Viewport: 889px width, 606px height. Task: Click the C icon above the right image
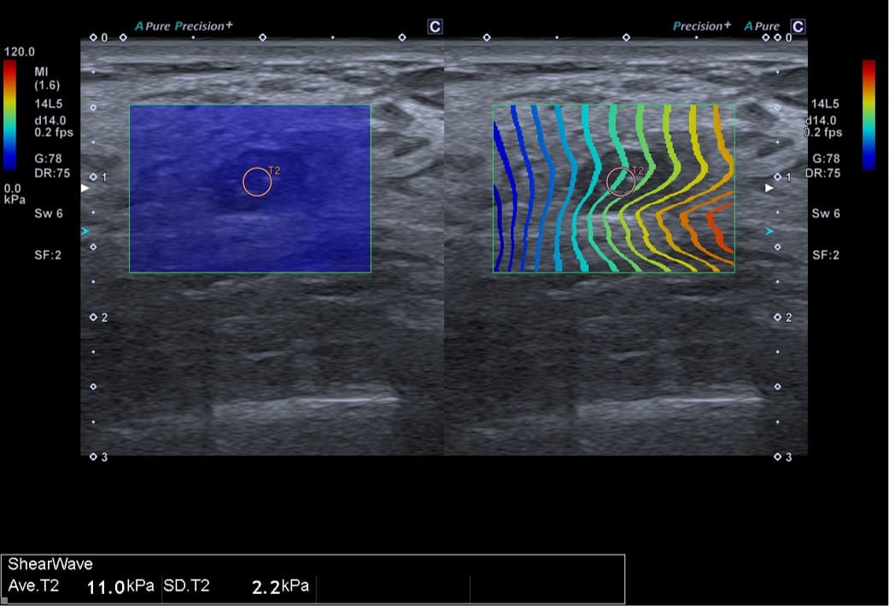(798, 26)
